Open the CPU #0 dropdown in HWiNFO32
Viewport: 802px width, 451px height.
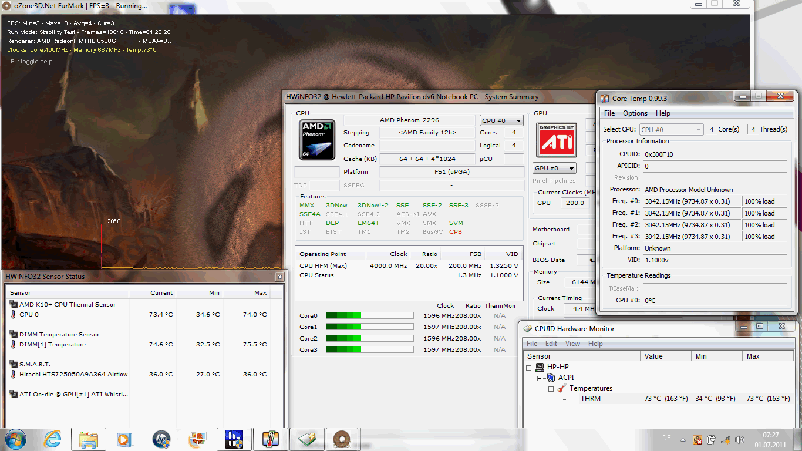coord(501,120)
